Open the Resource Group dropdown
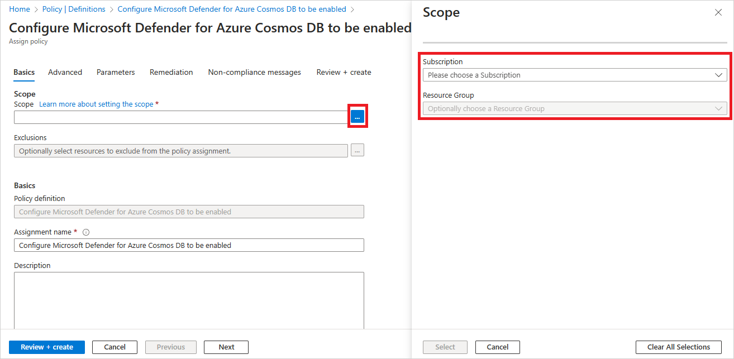Viewport: 734px width, 359px height. (x=574, y=108)
